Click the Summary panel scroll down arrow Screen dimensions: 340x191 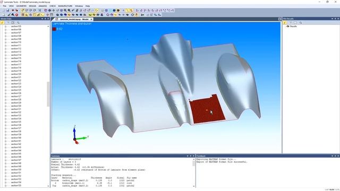pos(193,186)
